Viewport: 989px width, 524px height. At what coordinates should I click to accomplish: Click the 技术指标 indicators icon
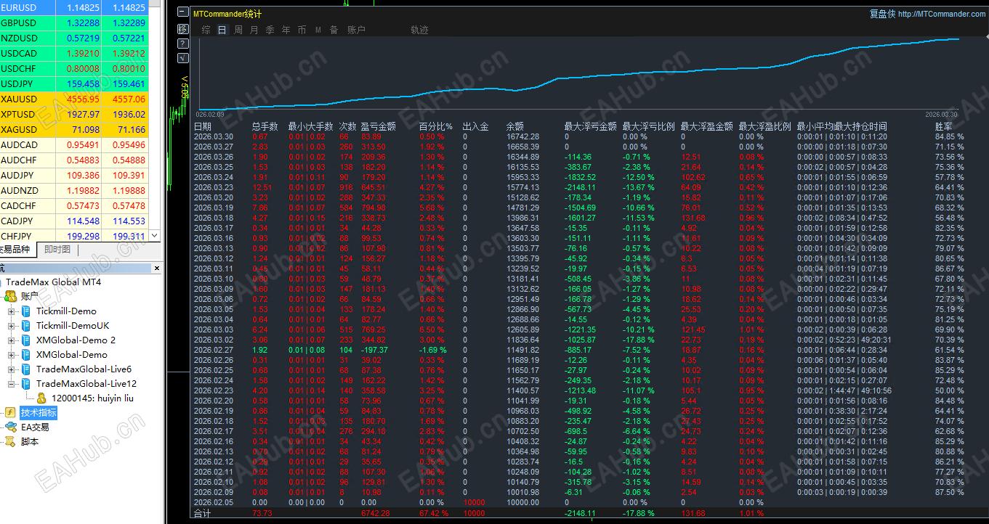click(11, 412)
